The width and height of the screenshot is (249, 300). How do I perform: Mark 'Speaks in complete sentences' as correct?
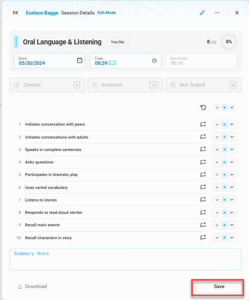(x=217, y=150)
